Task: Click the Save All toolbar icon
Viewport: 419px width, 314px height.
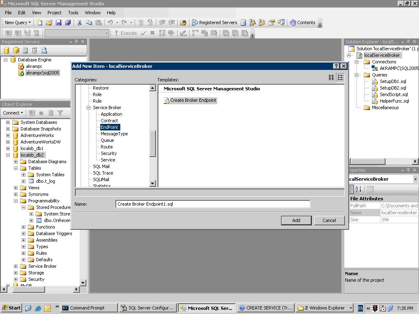Action: 68,22
